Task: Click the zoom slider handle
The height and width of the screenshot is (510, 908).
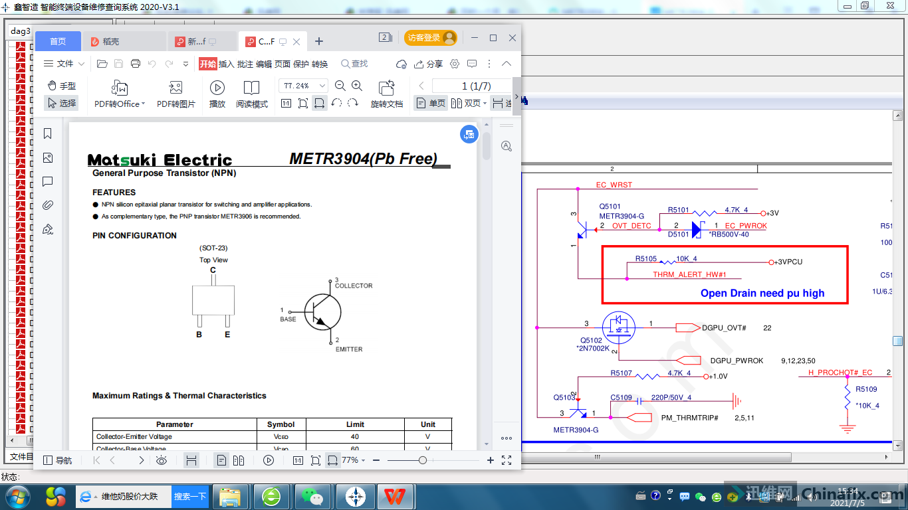Action: point(422,460)
